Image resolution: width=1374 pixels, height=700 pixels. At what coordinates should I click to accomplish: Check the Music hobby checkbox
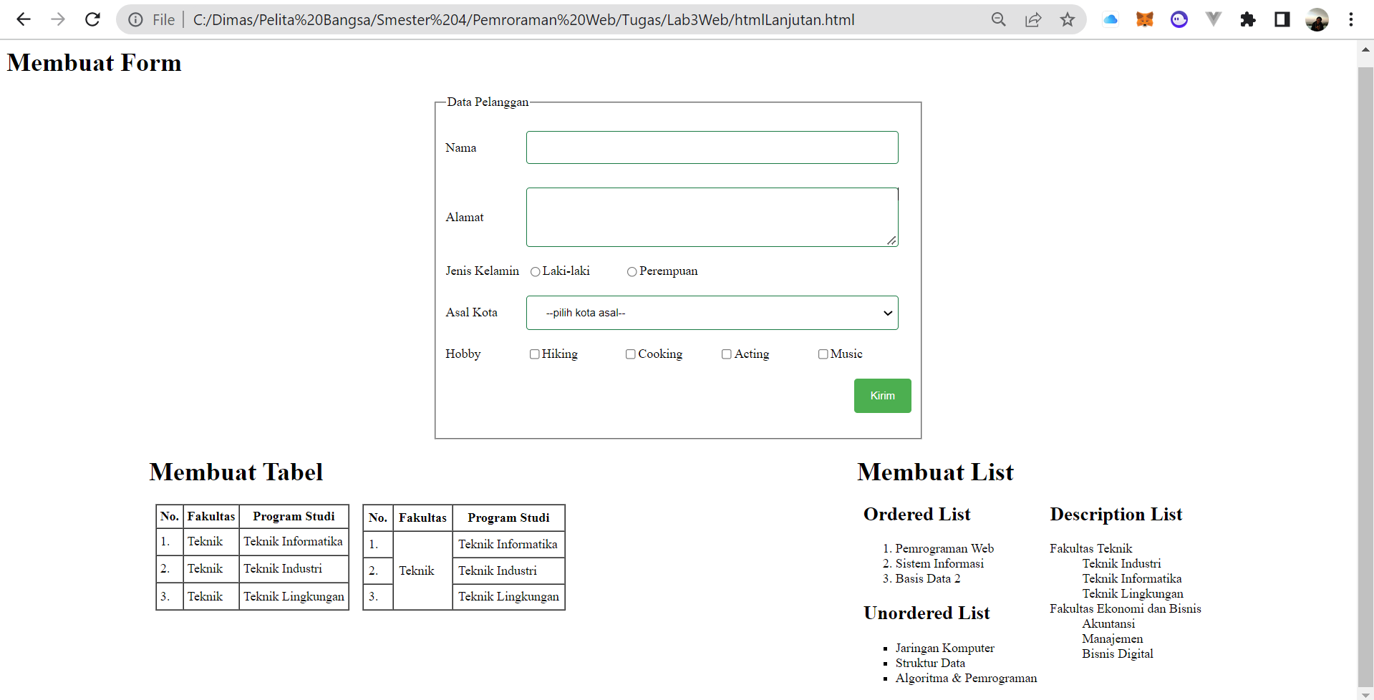[x=823, y=354]
